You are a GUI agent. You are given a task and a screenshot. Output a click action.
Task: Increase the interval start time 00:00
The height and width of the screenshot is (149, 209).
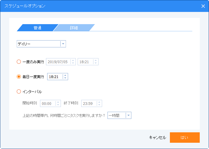tap(58, 102)
